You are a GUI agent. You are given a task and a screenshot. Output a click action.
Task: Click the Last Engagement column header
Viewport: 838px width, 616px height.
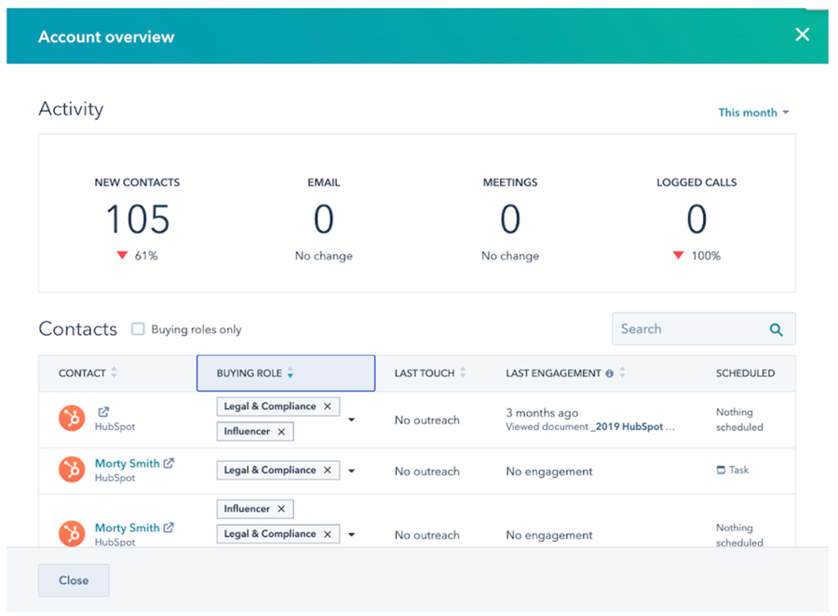[553, 373]
